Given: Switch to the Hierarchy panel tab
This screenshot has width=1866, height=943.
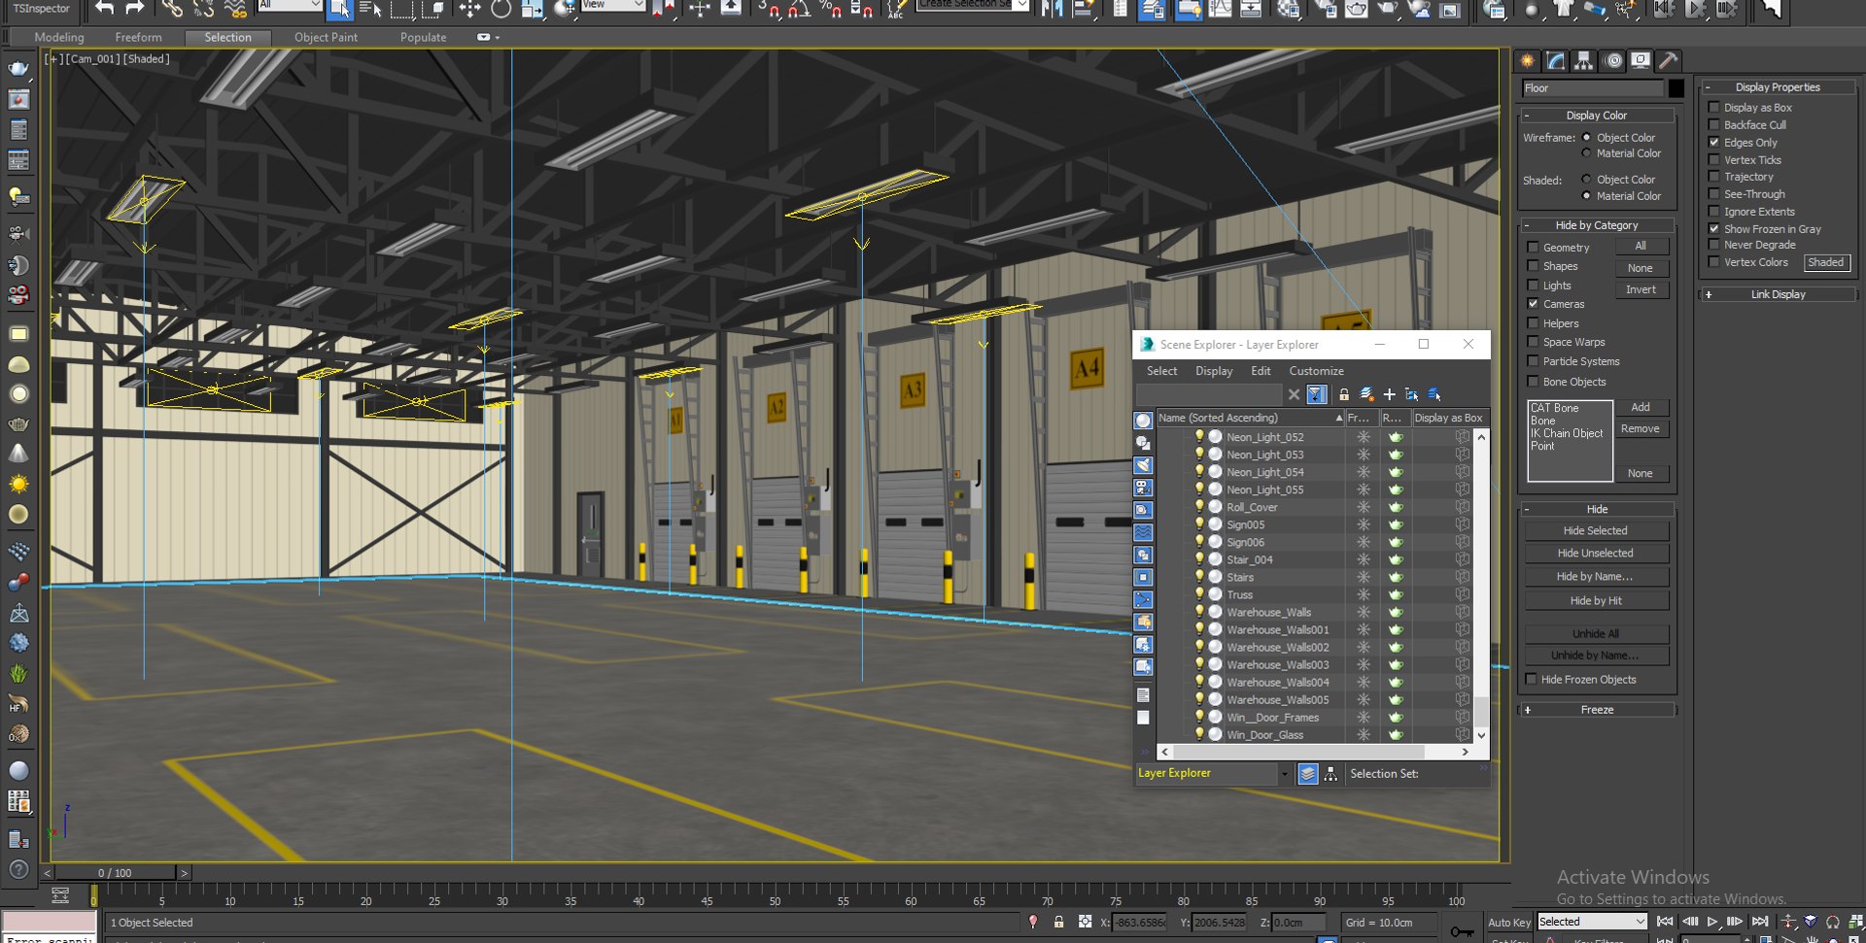Looking at the screenshot, I should 1584,60.
